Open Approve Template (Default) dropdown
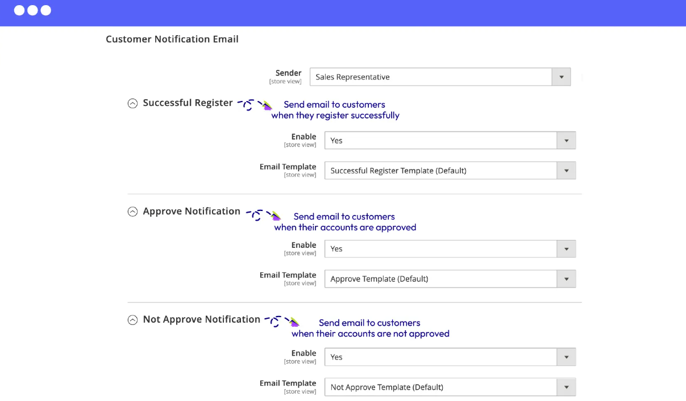 pyautogui.click(x=450, y=279)
